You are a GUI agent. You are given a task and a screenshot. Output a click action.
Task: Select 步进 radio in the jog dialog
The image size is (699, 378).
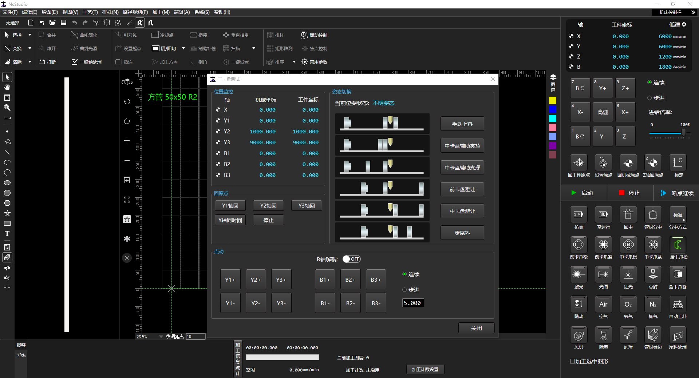(x=404, y=290)
